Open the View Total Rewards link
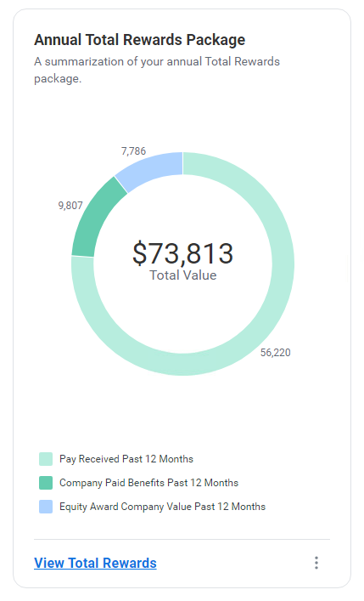Screen dimensions: 364x601 click(x=95, y=563)
